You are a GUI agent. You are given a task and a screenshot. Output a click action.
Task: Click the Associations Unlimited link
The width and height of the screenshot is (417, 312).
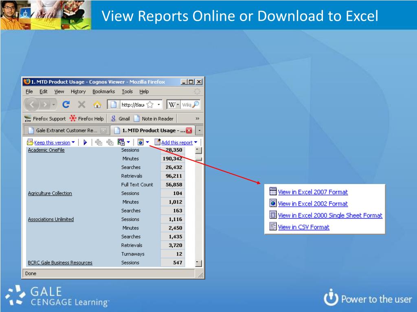tap(51, 219)
